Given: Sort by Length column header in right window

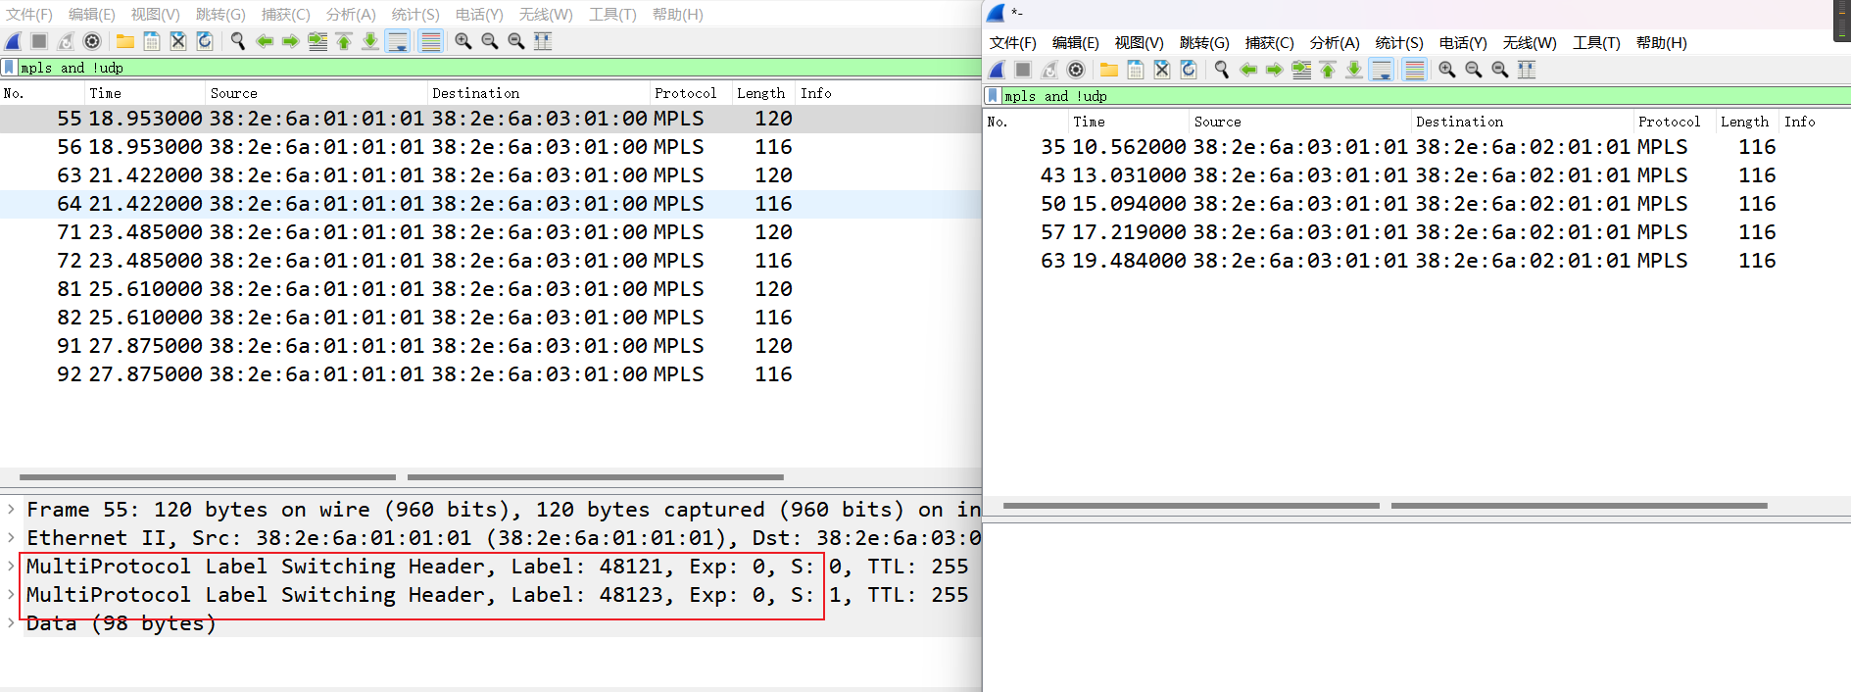Looking at the screenshot, I should click(x=1744, y=122).
